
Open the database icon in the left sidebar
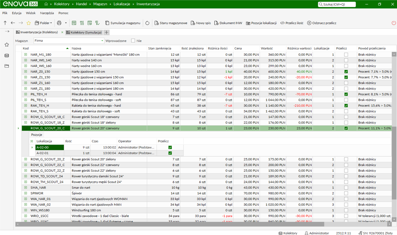(x=7, y=56)
